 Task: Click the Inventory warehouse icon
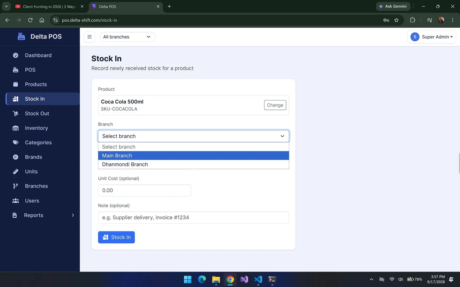16,128
